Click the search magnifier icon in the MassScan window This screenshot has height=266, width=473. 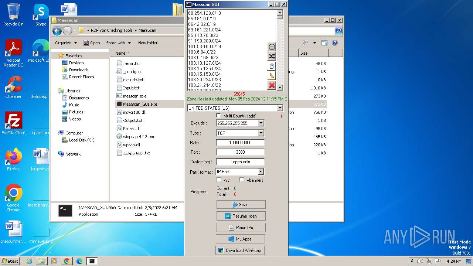point(338,31)
